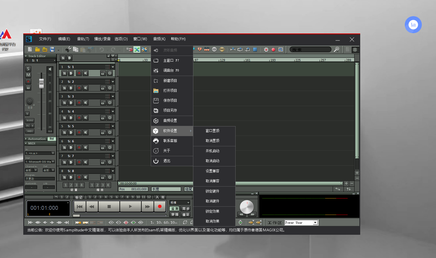Click the blue crossfade editor icon
The width and height of the screenshot is (436, 258).
tap(144, 50)
